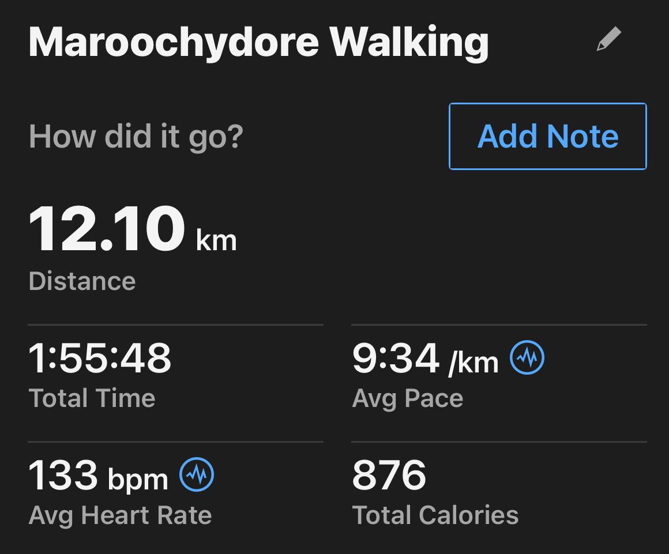
Task: Click the /km unit next to 9:34
Action: click(473, 363)
